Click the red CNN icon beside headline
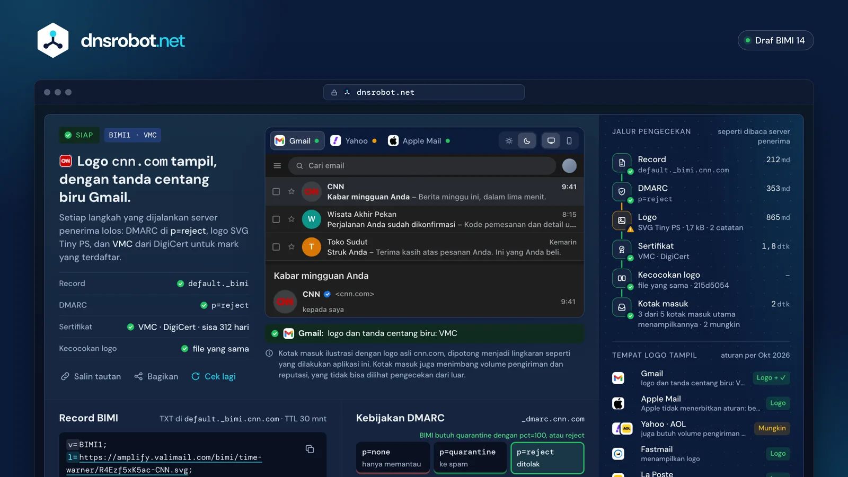This screenshot has height=477, width=848. coord(66,161)
